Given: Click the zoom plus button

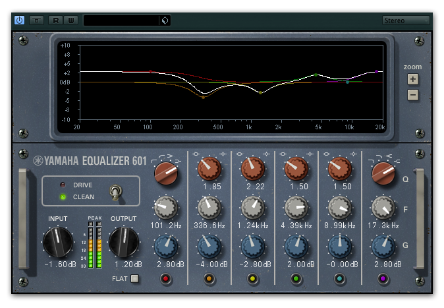Looking at the screenshot, I should click(413, 79).
